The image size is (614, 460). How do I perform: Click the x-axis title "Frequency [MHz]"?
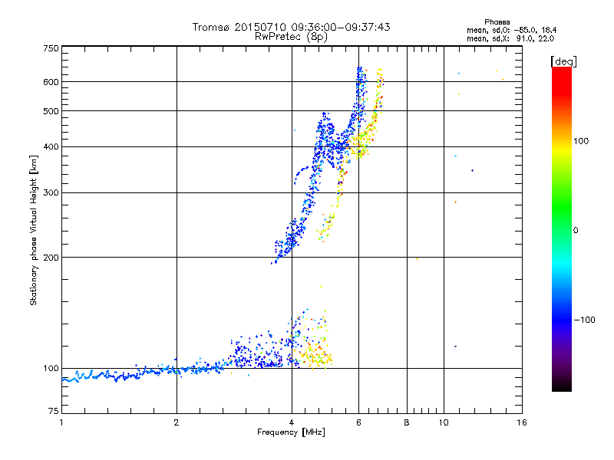point(291,432)
